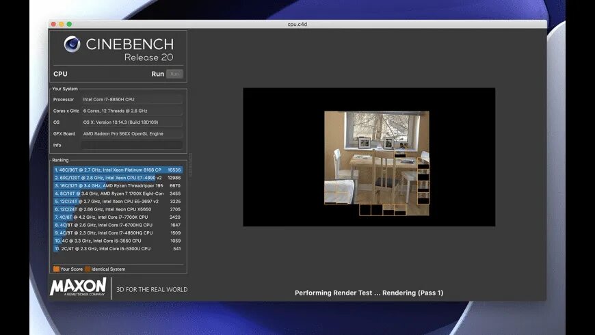The height and width of the screenshot is (335, 595).
Task: Minimize the window using the yellow button
Action: (x=62, y=25)
